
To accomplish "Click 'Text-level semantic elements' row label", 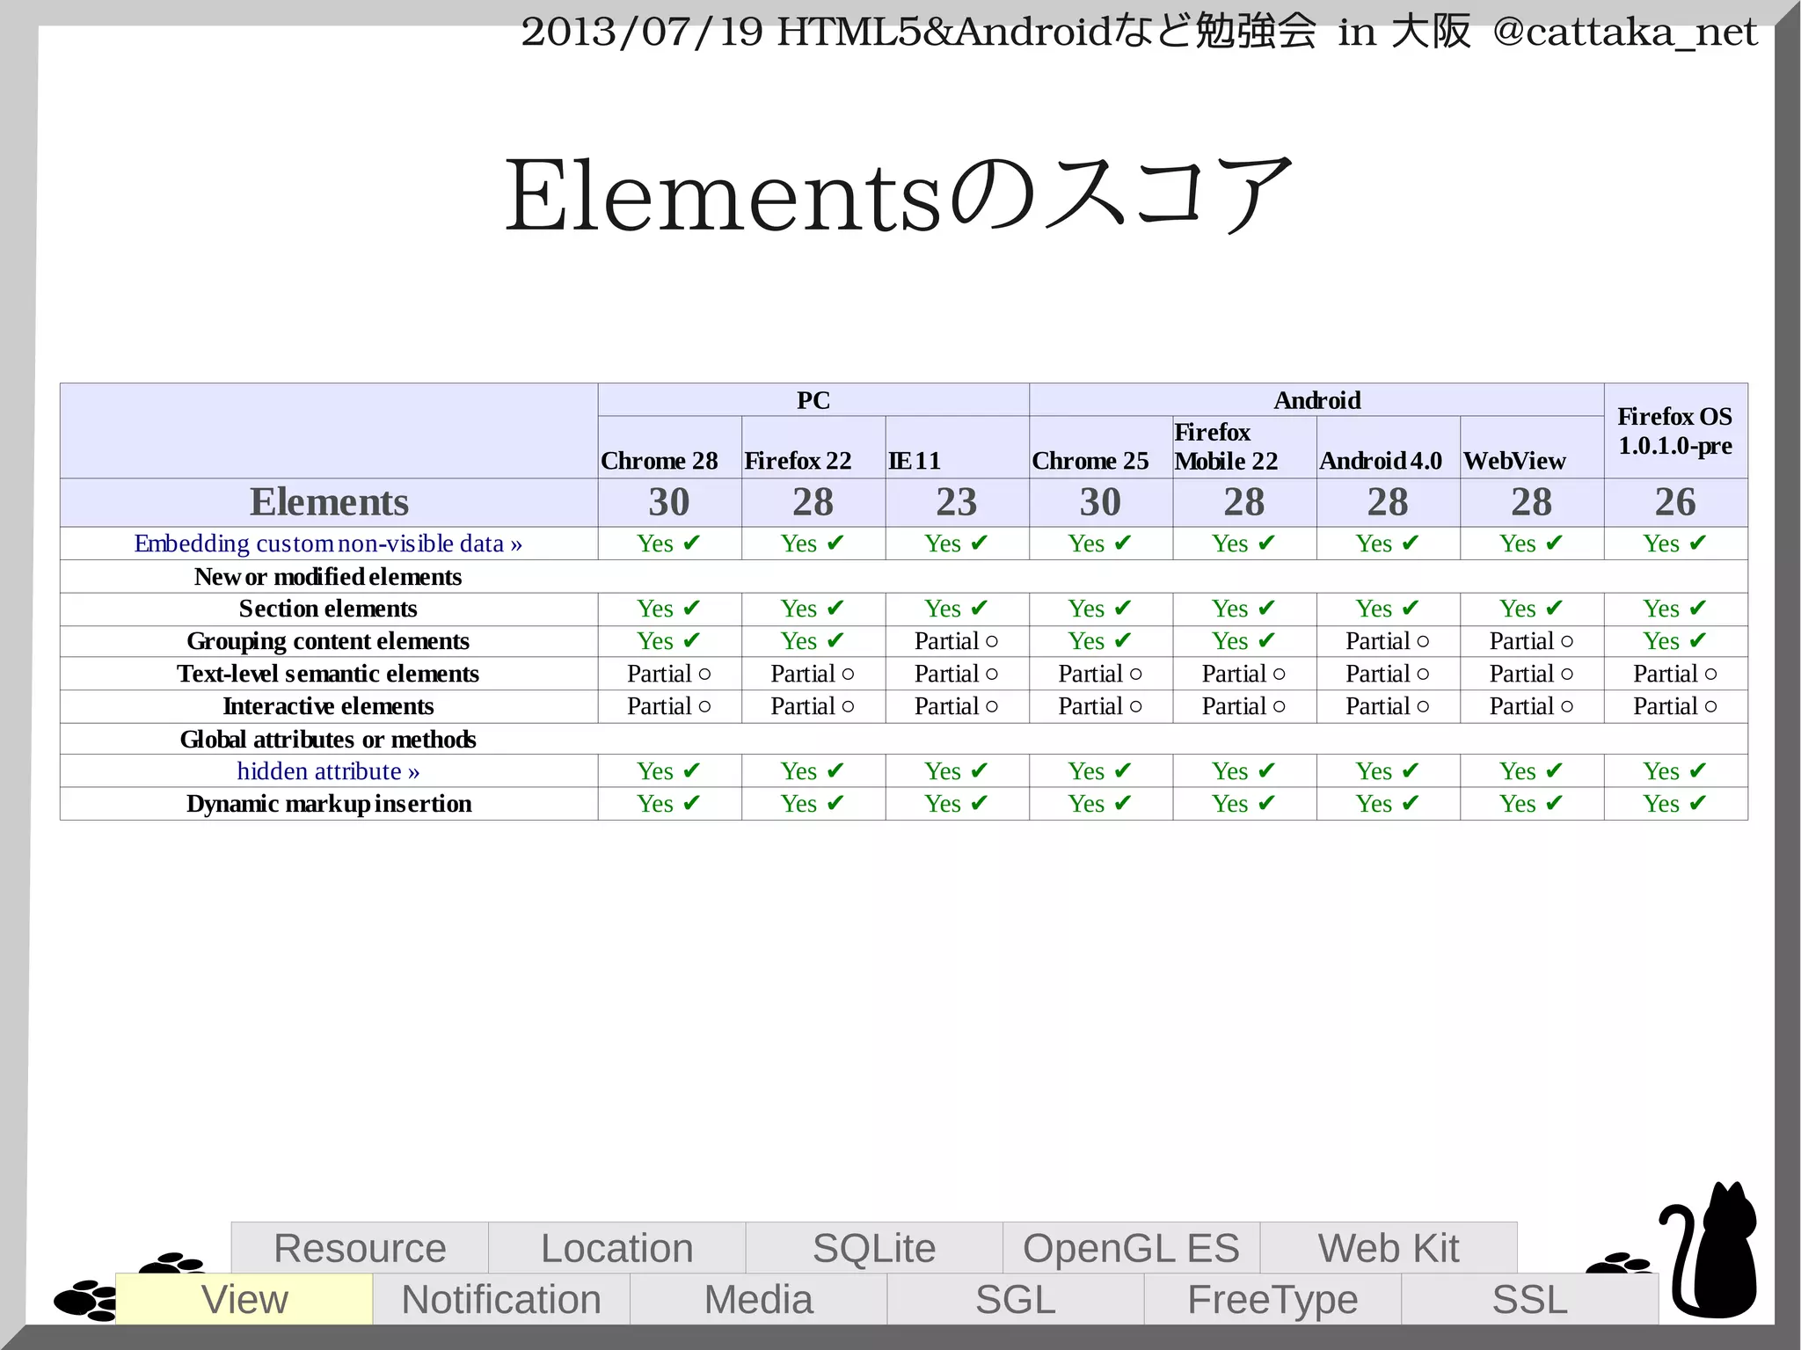I will click(328, 674).
